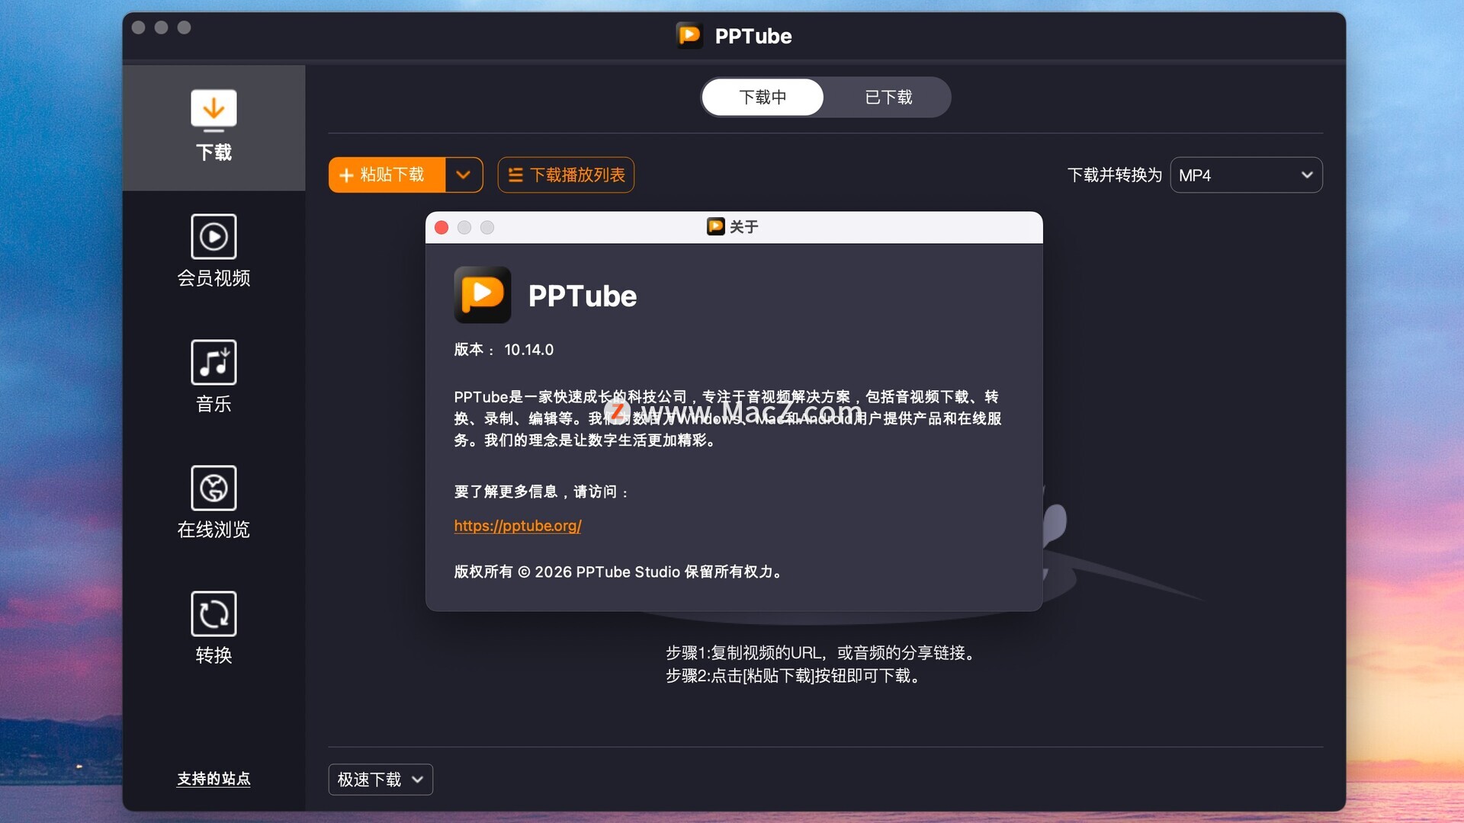The height and width of the screenshot is (823, 1464).
Task: Click the version 10.14.0 text
Action: click(x=528, y=350)
